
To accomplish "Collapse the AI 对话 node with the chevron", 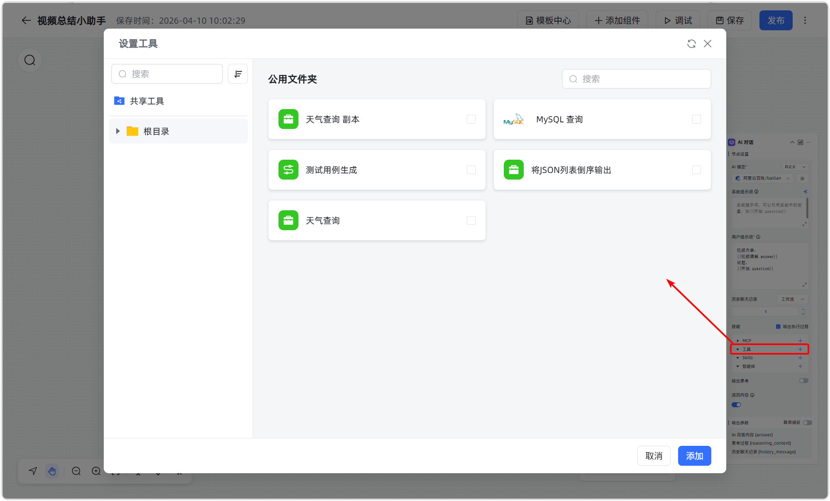I will coord(792,142).
